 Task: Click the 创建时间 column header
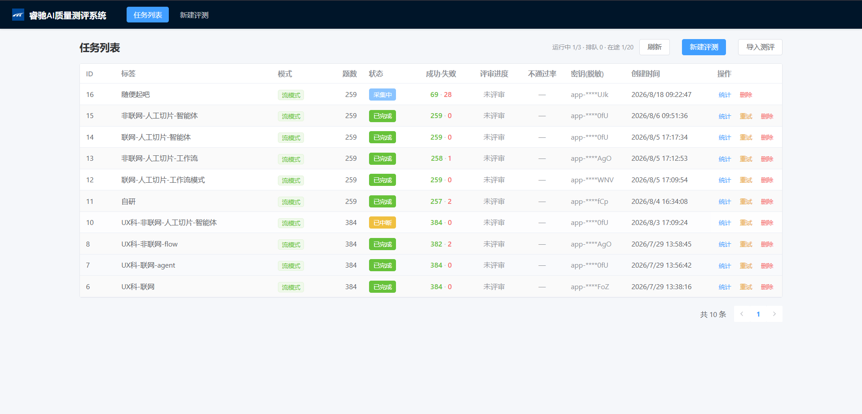point(645,74)
